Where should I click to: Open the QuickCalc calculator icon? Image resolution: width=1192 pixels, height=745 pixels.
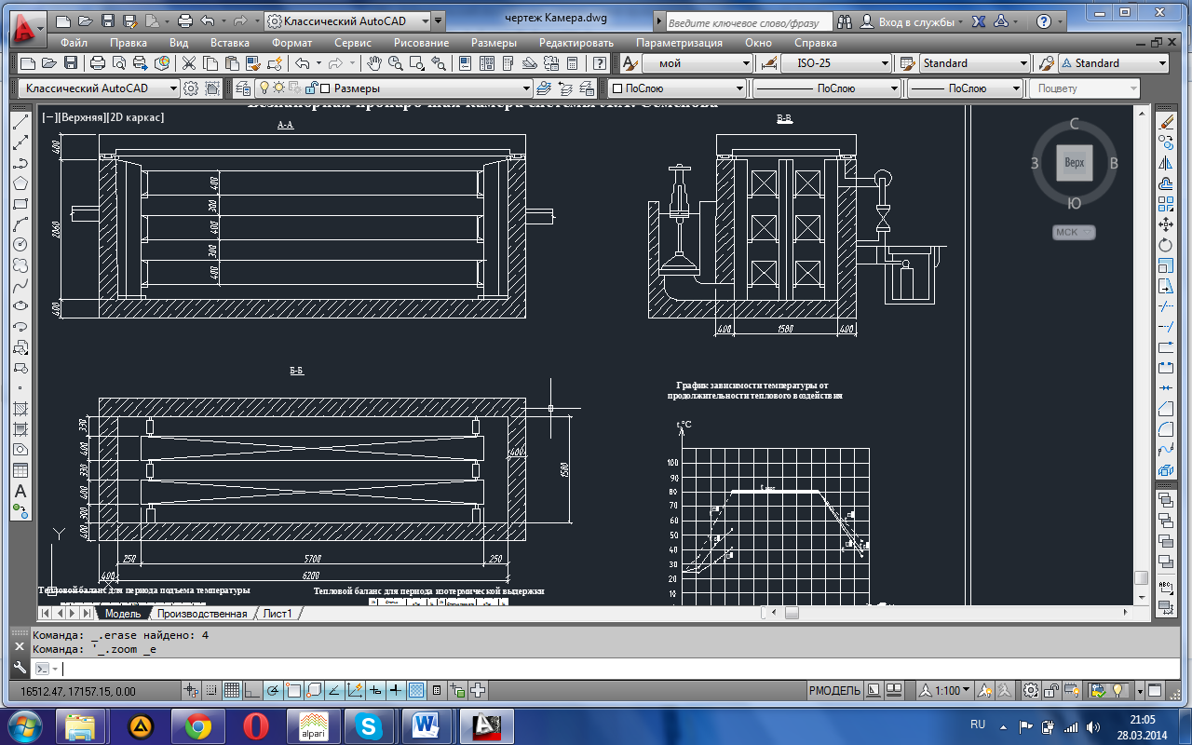573,63
